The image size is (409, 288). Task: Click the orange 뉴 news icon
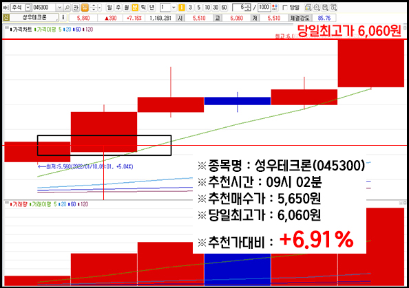click(85, 8)
